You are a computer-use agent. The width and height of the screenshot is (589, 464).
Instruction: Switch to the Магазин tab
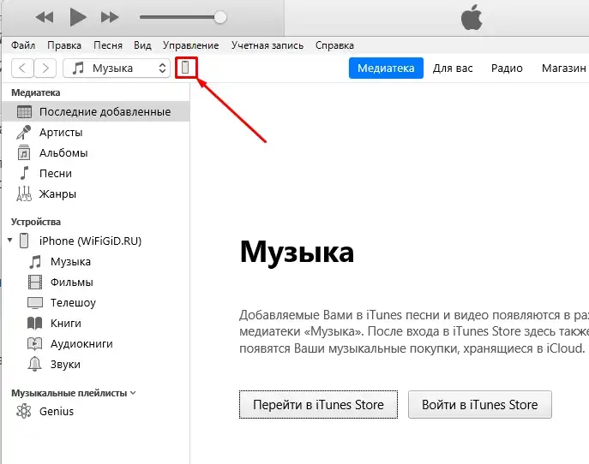[564, 68]
